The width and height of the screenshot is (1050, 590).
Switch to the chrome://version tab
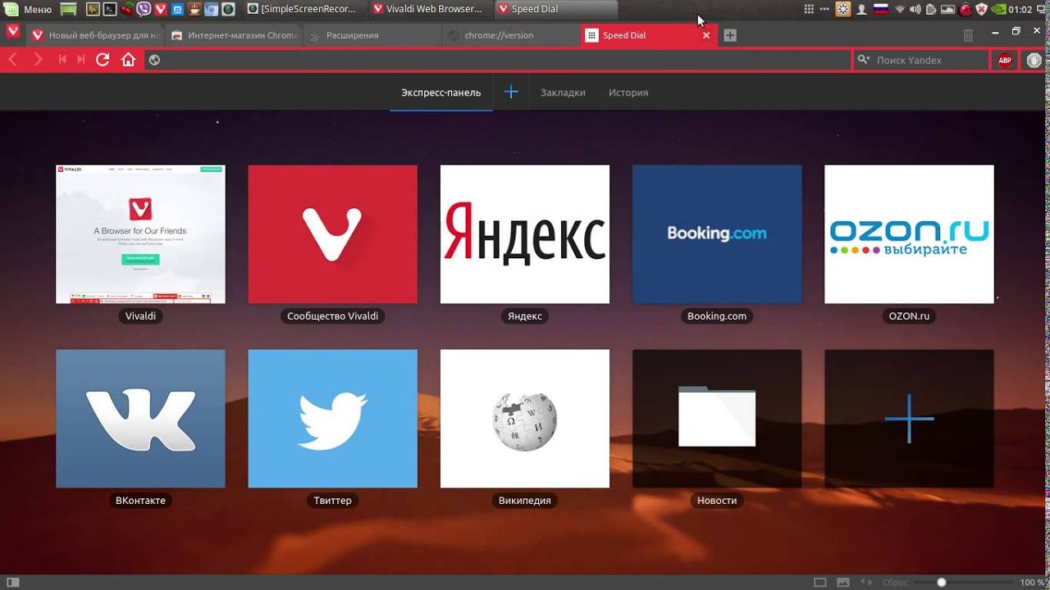(x=510, y=35)
